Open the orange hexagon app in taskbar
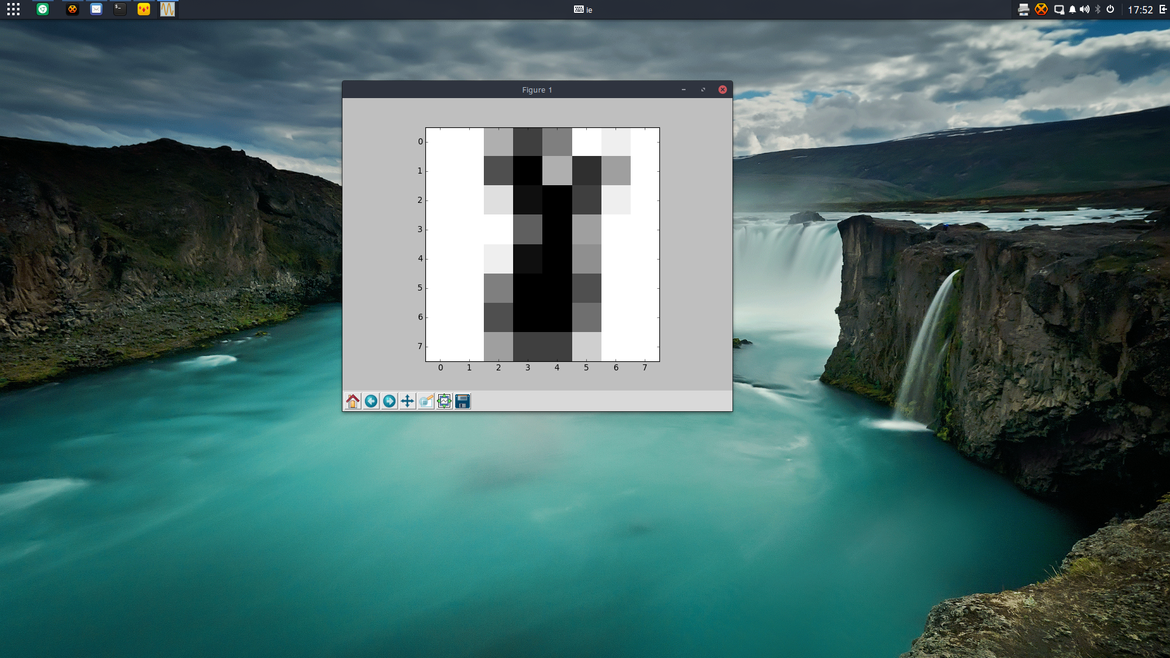 tap(73, 9)
